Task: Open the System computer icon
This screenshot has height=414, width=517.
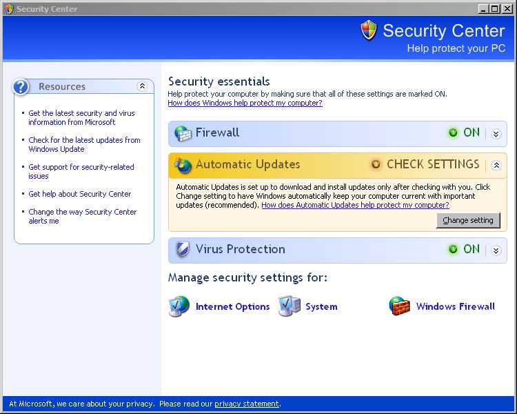Action: pos(289,306)
